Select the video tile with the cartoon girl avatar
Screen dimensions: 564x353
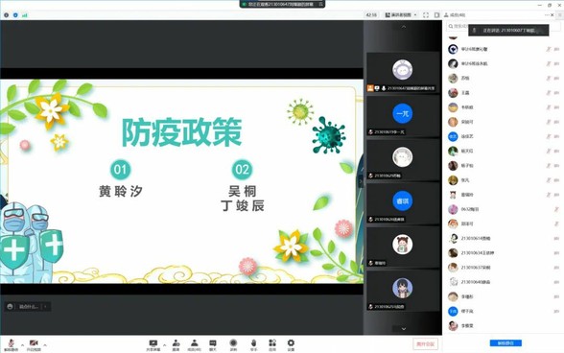click(x=402, y=247)
